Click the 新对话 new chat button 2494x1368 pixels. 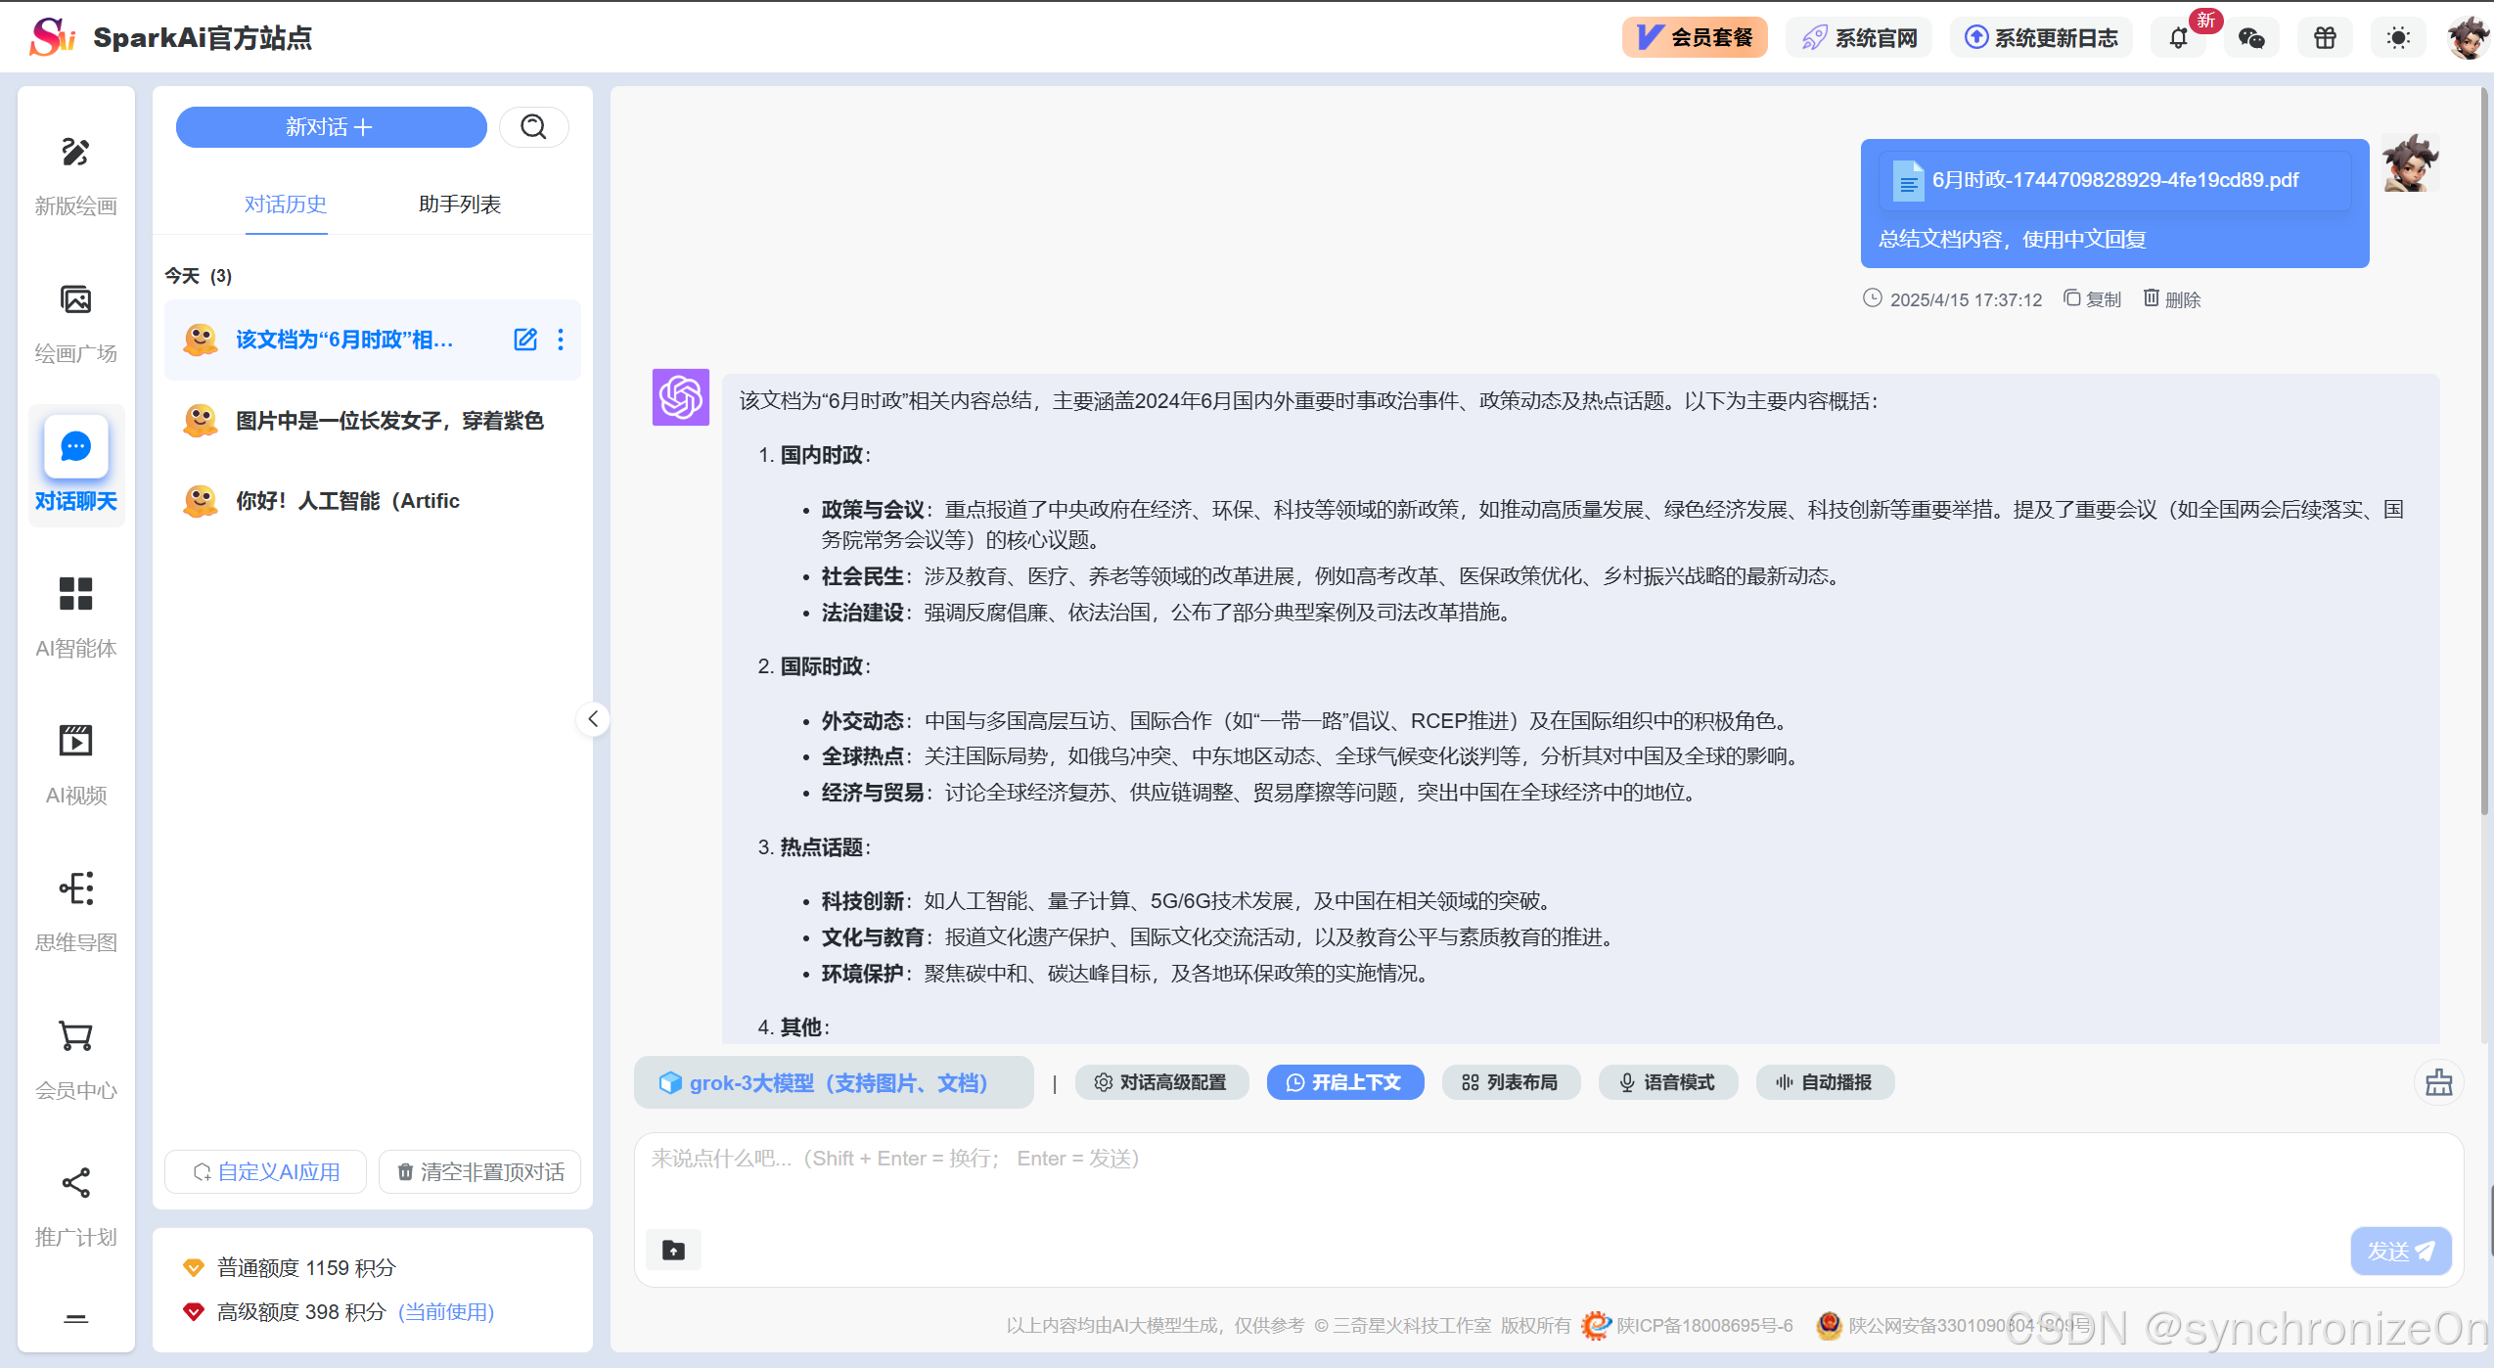point(331,127)
